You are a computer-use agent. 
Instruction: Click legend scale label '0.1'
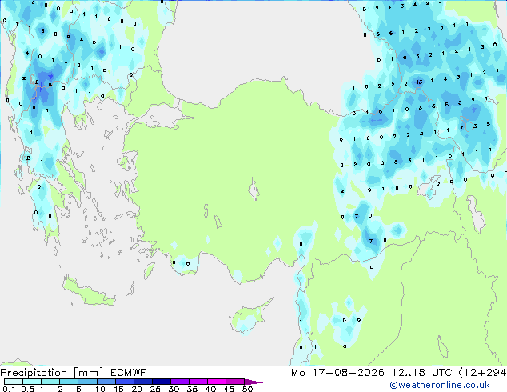(x=9, y=389)
